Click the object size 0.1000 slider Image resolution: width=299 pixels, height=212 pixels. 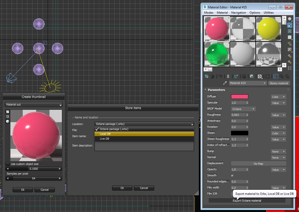(x=34, y=169)
